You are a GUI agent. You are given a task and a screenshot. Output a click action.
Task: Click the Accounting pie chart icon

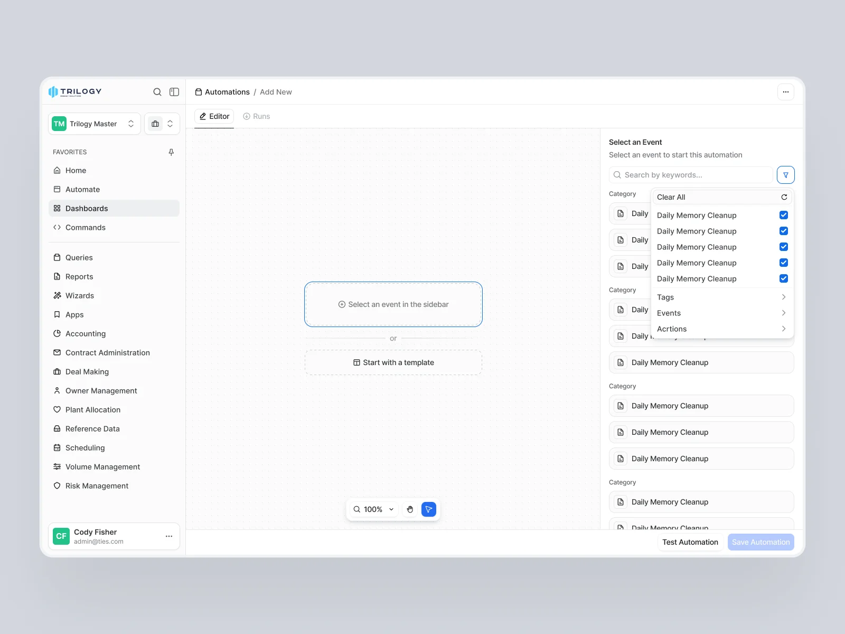[x=57, y=333]
